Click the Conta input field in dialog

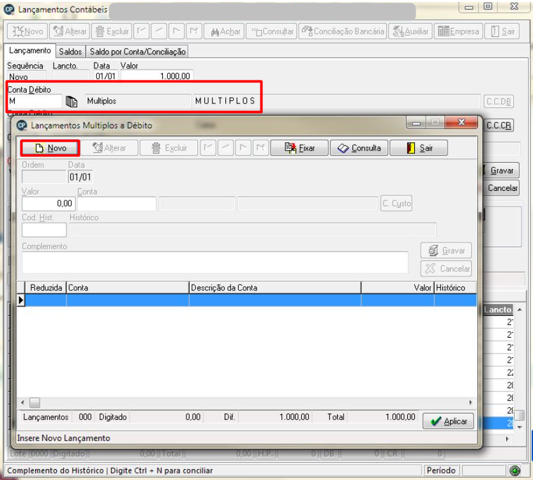click(117, 204)
